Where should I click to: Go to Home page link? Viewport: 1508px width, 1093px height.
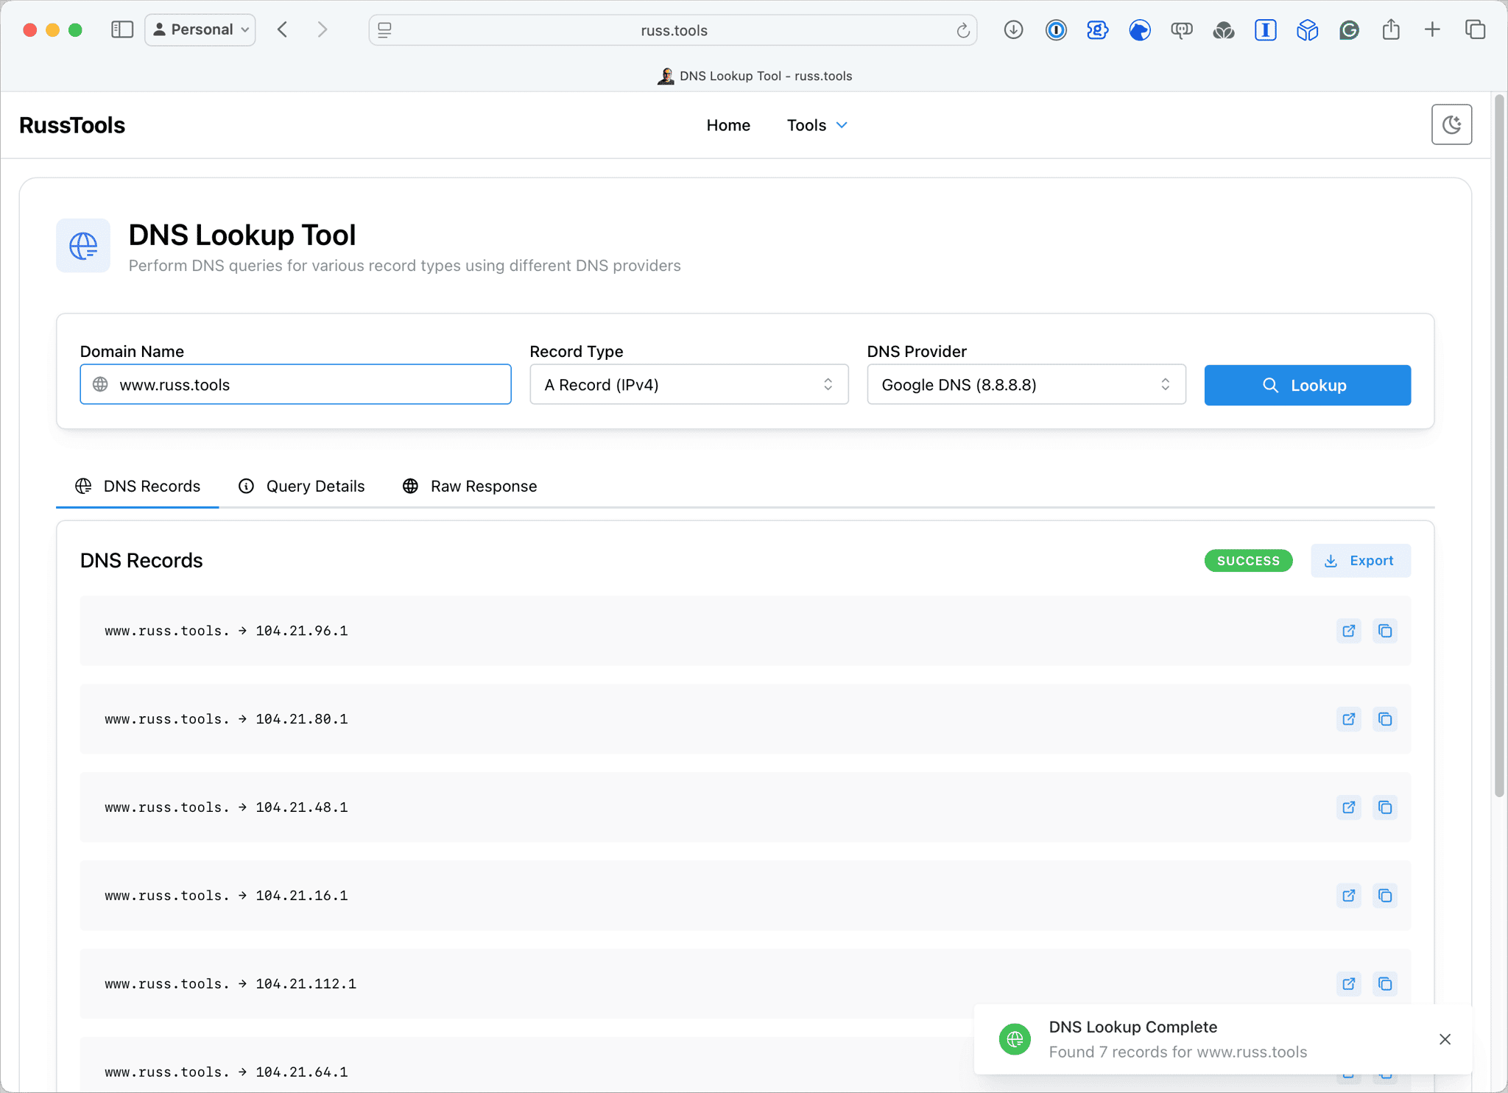(727, 125)
